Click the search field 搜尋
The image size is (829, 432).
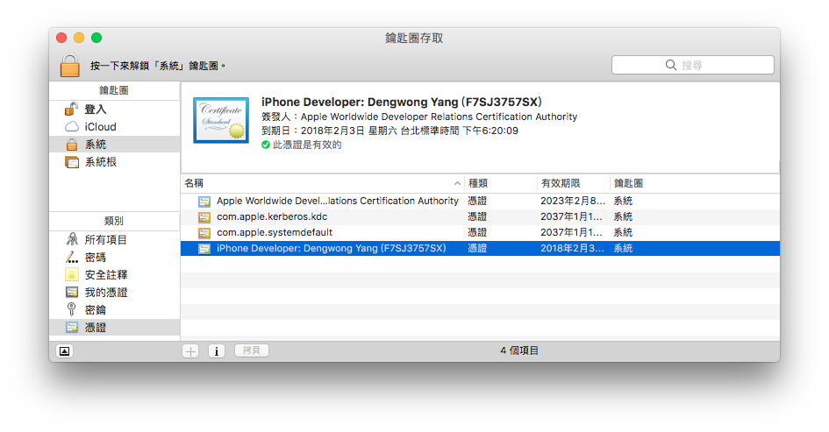[x=693, y=65]
